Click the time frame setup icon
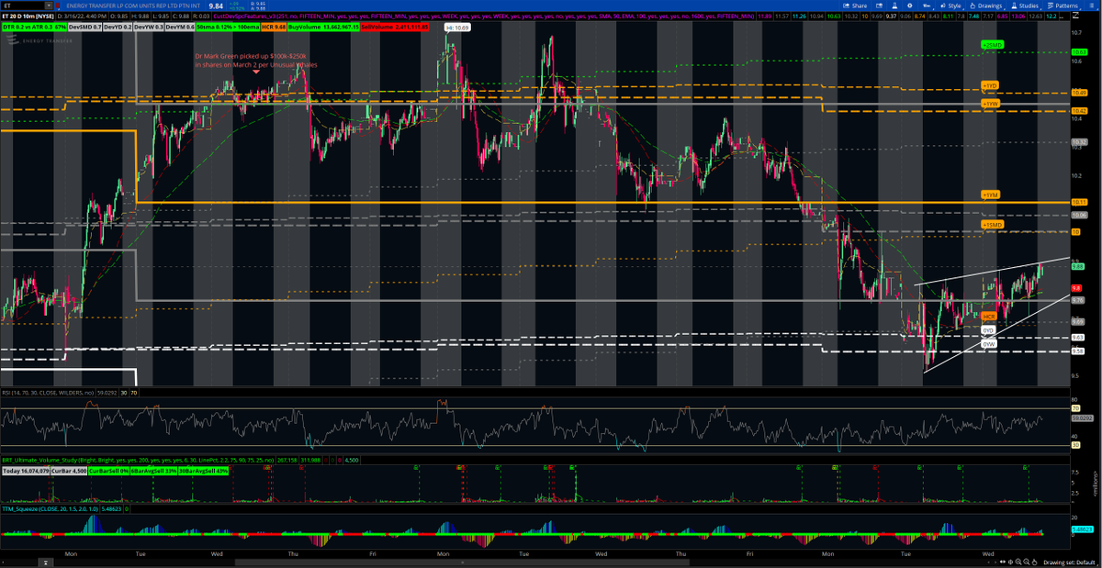 pyautogui.click(x=926, y=6)
